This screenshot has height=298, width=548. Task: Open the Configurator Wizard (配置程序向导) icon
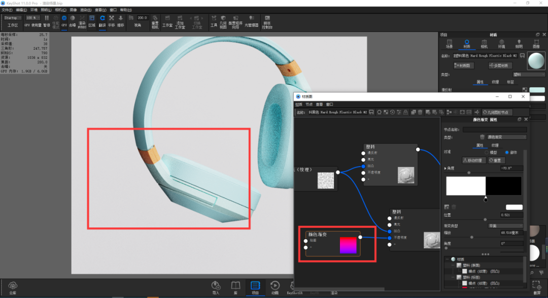coord(235,18)
